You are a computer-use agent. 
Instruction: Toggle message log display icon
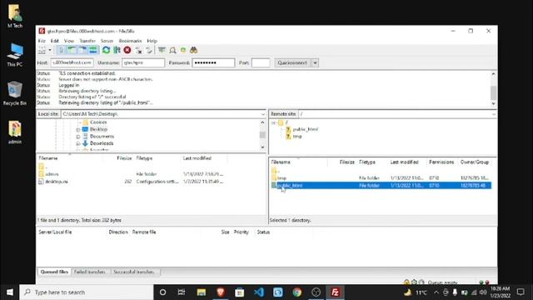pos(61,50)
